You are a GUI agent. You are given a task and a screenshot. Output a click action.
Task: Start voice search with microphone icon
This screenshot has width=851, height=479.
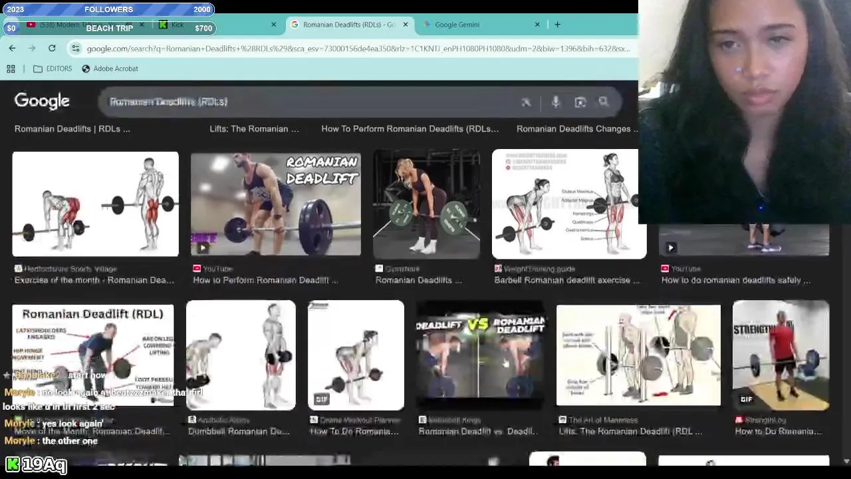(556, 102)
